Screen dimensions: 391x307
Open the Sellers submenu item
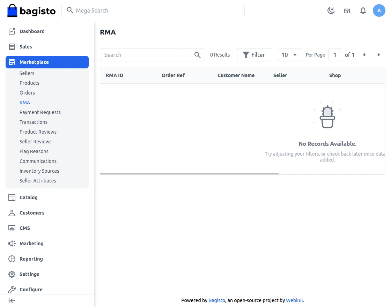[x=27, y=73]
